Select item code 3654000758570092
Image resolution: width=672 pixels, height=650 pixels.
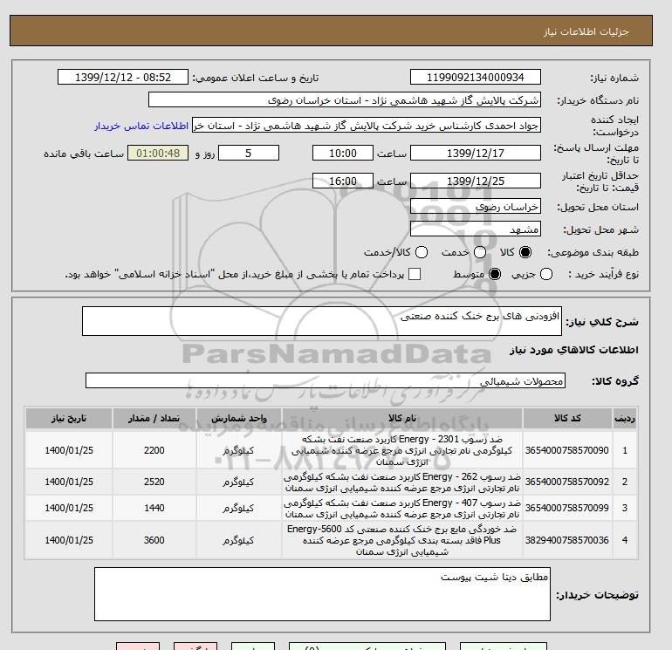(567, 482)
